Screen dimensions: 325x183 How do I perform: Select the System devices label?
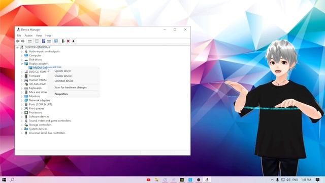[38, 129]
